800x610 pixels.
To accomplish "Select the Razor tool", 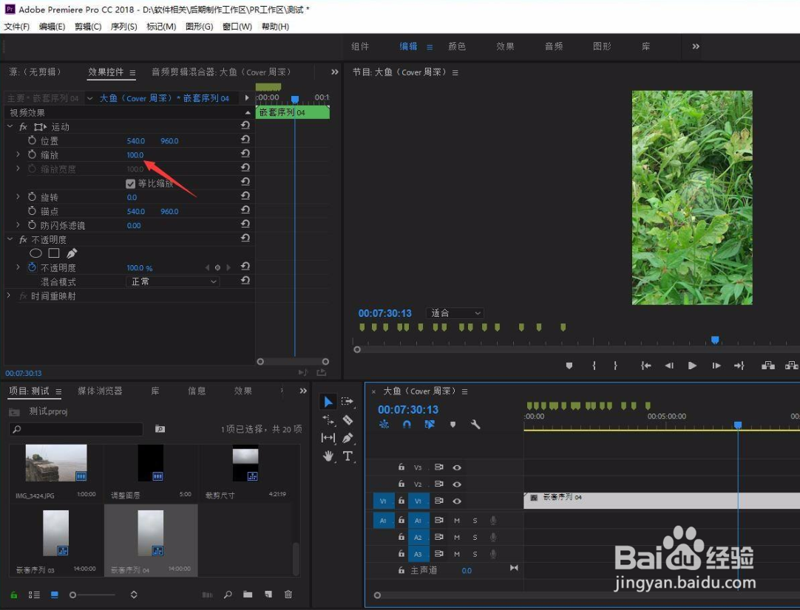I will tap(348, 420).
